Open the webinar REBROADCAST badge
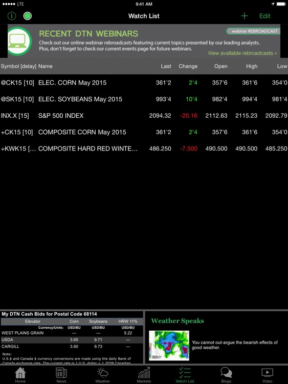The height and width of the screenshot is (384, 288). (253, 31)
